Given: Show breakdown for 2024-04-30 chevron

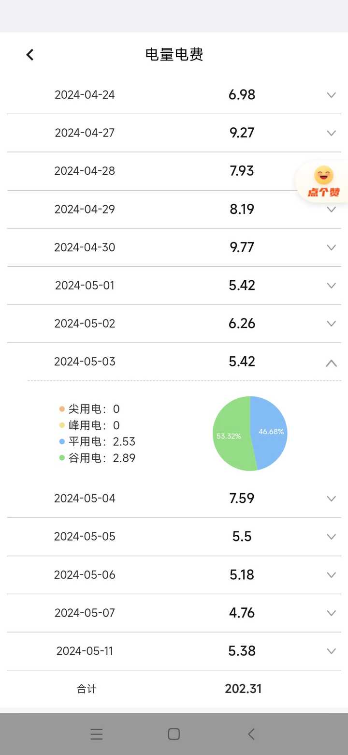Looking at the screenshot, I should click(x=331, y=247).
